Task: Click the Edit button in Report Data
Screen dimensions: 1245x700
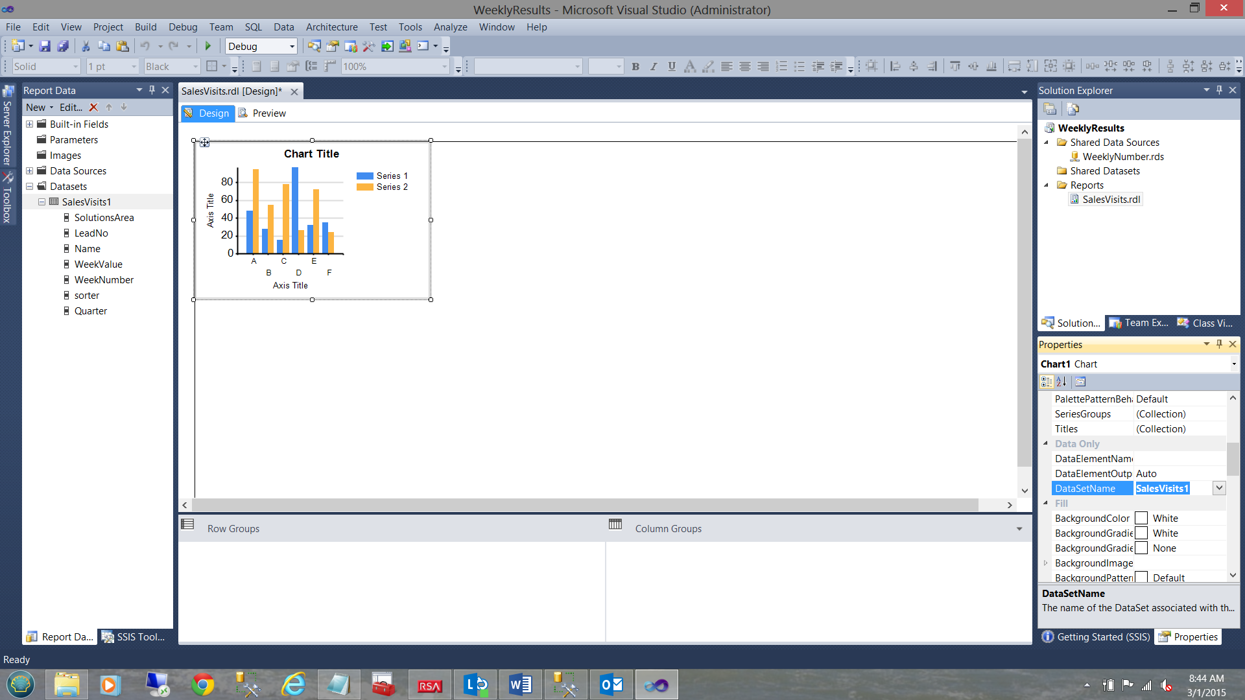Action: click(x=71, y=108)
